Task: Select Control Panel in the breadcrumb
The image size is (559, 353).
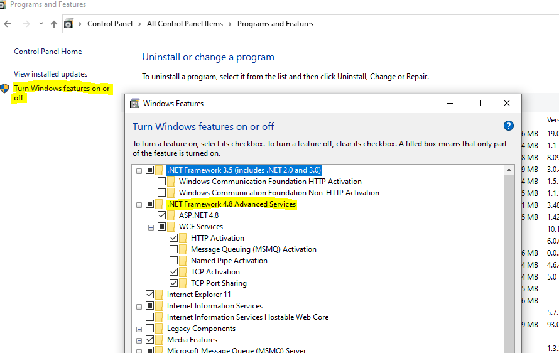Action: [110, 24]
